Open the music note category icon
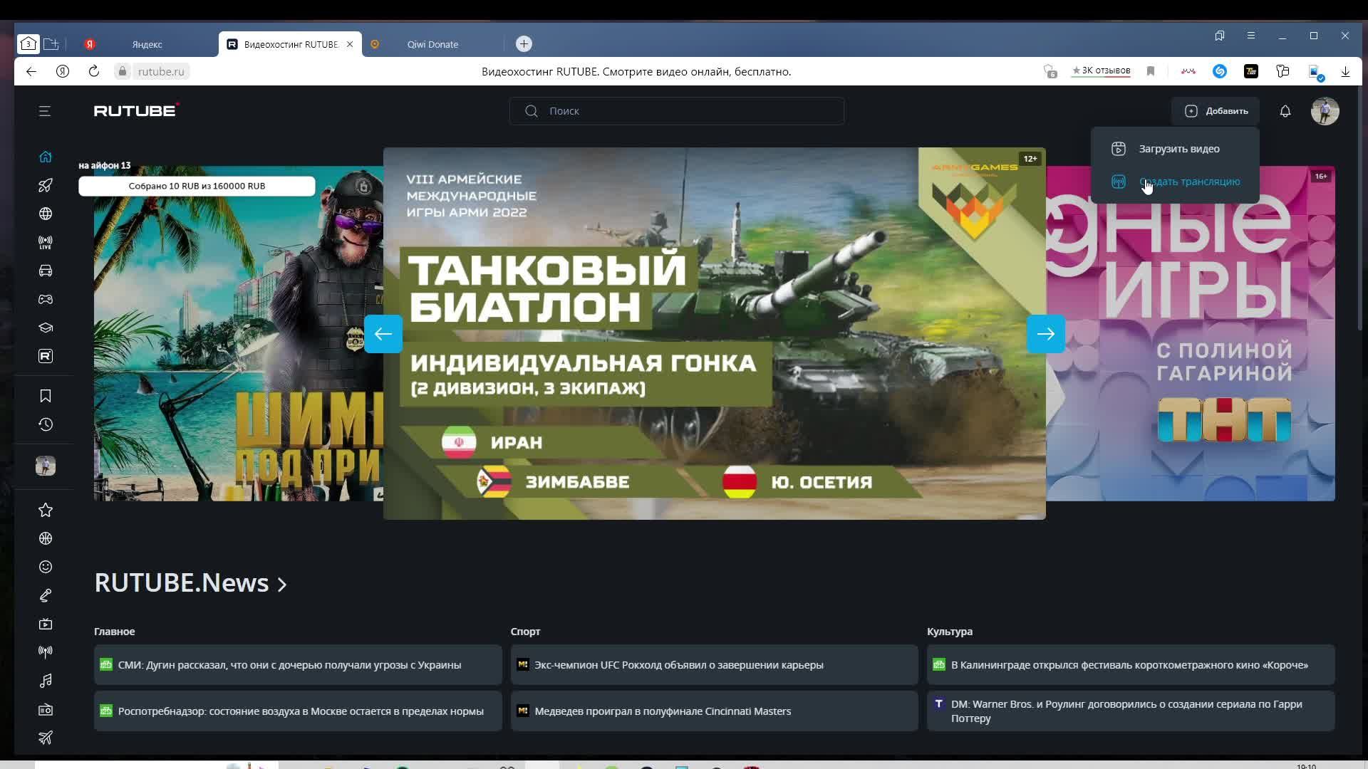 pyautogui.click(x=46, y=681)
